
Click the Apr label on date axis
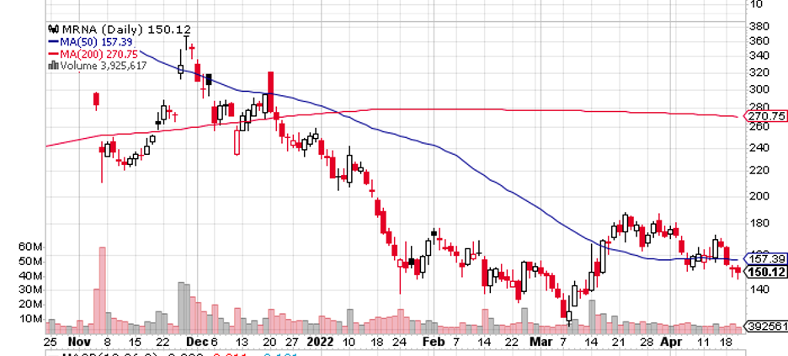[672, 342]
